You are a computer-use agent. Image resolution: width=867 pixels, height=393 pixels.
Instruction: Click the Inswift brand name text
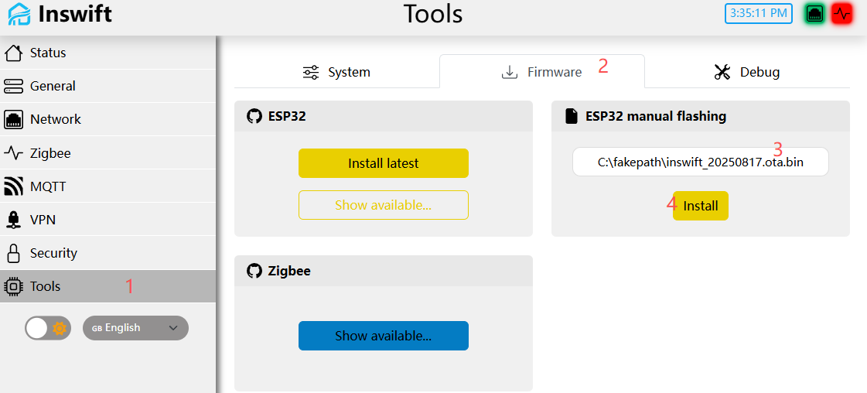click(75, 14)
